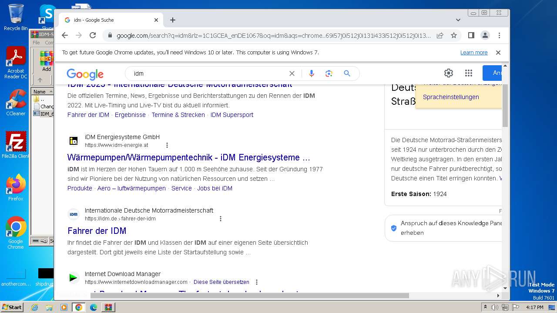This screenshot has width=557, height=313.
Task: Click Add button in WinRAR toolbar
Action: [47, 61]
